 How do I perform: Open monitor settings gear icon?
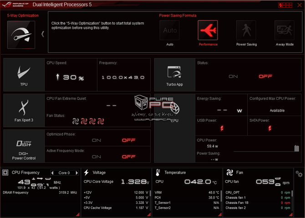pos(299,174)
